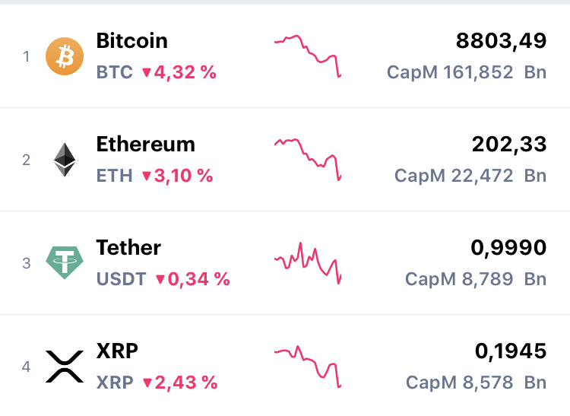Screen dimensions: 570x416
Task: Click the ETH 3,10 % change indicator
Action: pos(177,176)
